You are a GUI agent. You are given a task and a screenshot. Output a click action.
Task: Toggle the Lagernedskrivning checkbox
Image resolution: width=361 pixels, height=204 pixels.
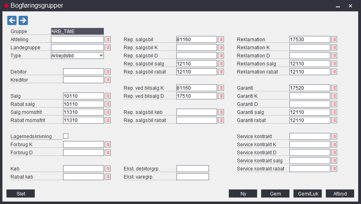[x=66, y=136]
